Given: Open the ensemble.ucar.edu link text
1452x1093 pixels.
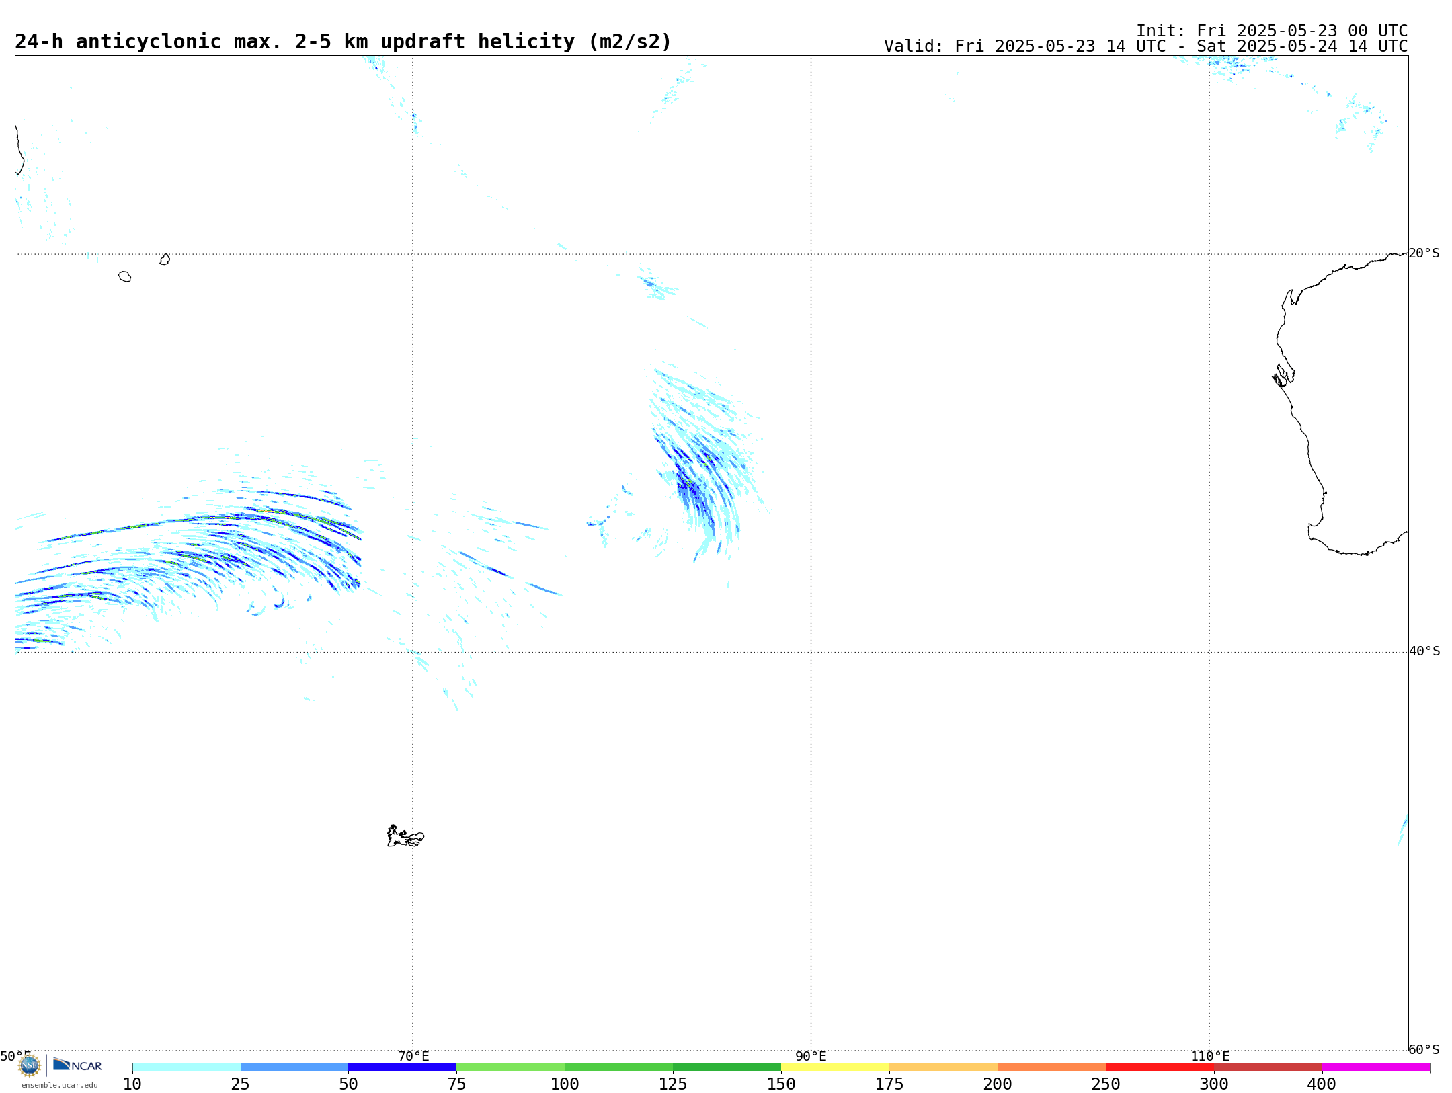Looking at the screenshot, I should [60, 1085].
